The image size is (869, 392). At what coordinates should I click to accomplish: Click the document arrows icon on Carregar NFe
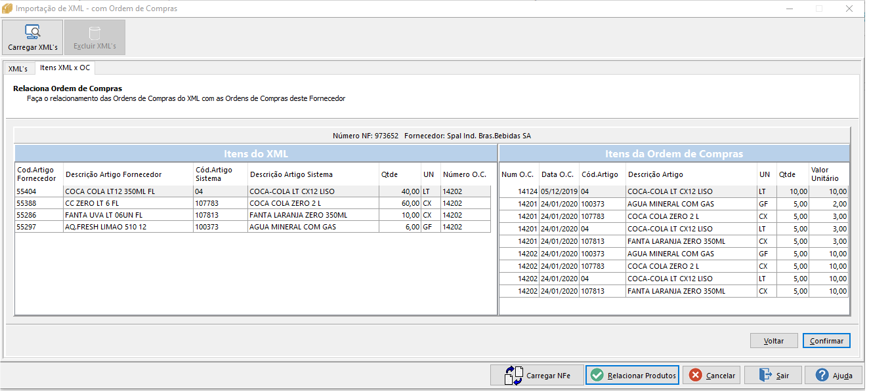(x=513, y=376)
